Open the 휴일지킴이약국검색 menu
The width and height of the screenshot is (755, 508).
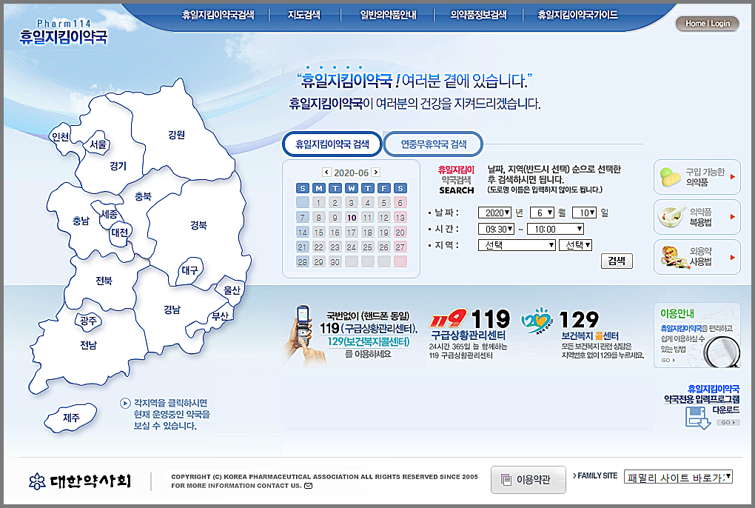coord(218,15)
